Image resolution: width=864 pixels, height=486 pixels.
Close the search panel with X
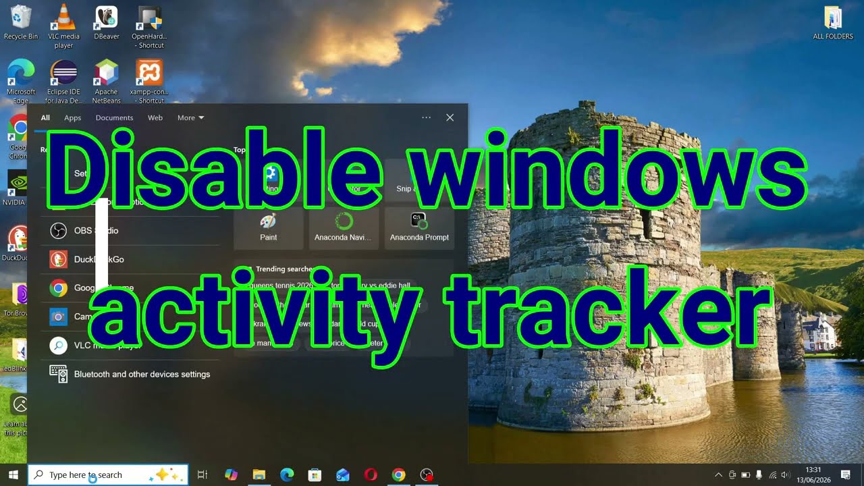(x=450, y=117)
